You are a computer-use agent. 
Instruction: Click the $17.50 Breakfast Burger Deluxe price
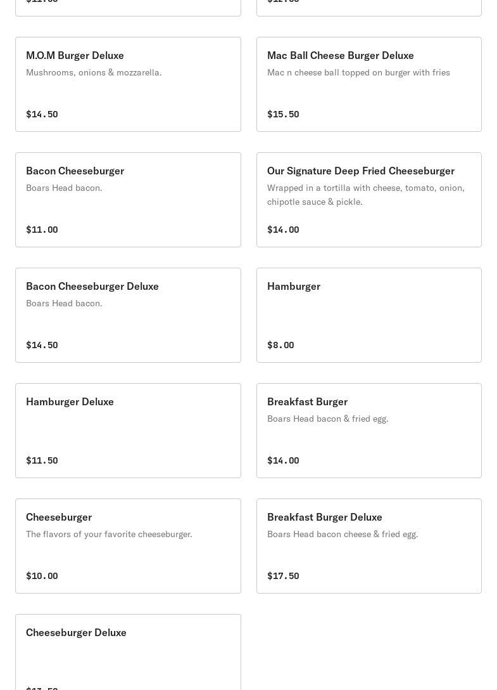[283, 576]
